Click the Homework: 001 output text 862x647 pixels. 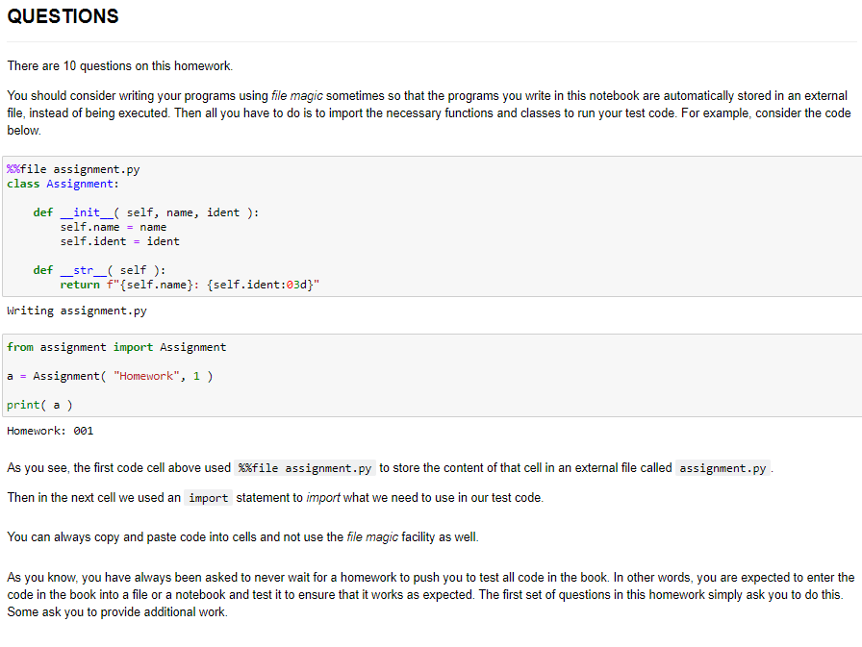[x=48, y=430]
